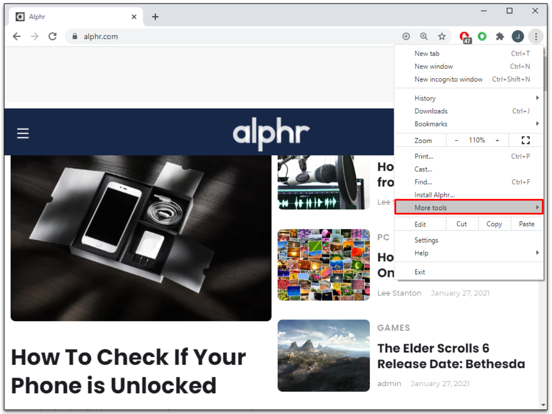The width and height of the screenshot is (552, 414).
Task: Open the AdBlock extension showing 47
Action: coord(464,36)
